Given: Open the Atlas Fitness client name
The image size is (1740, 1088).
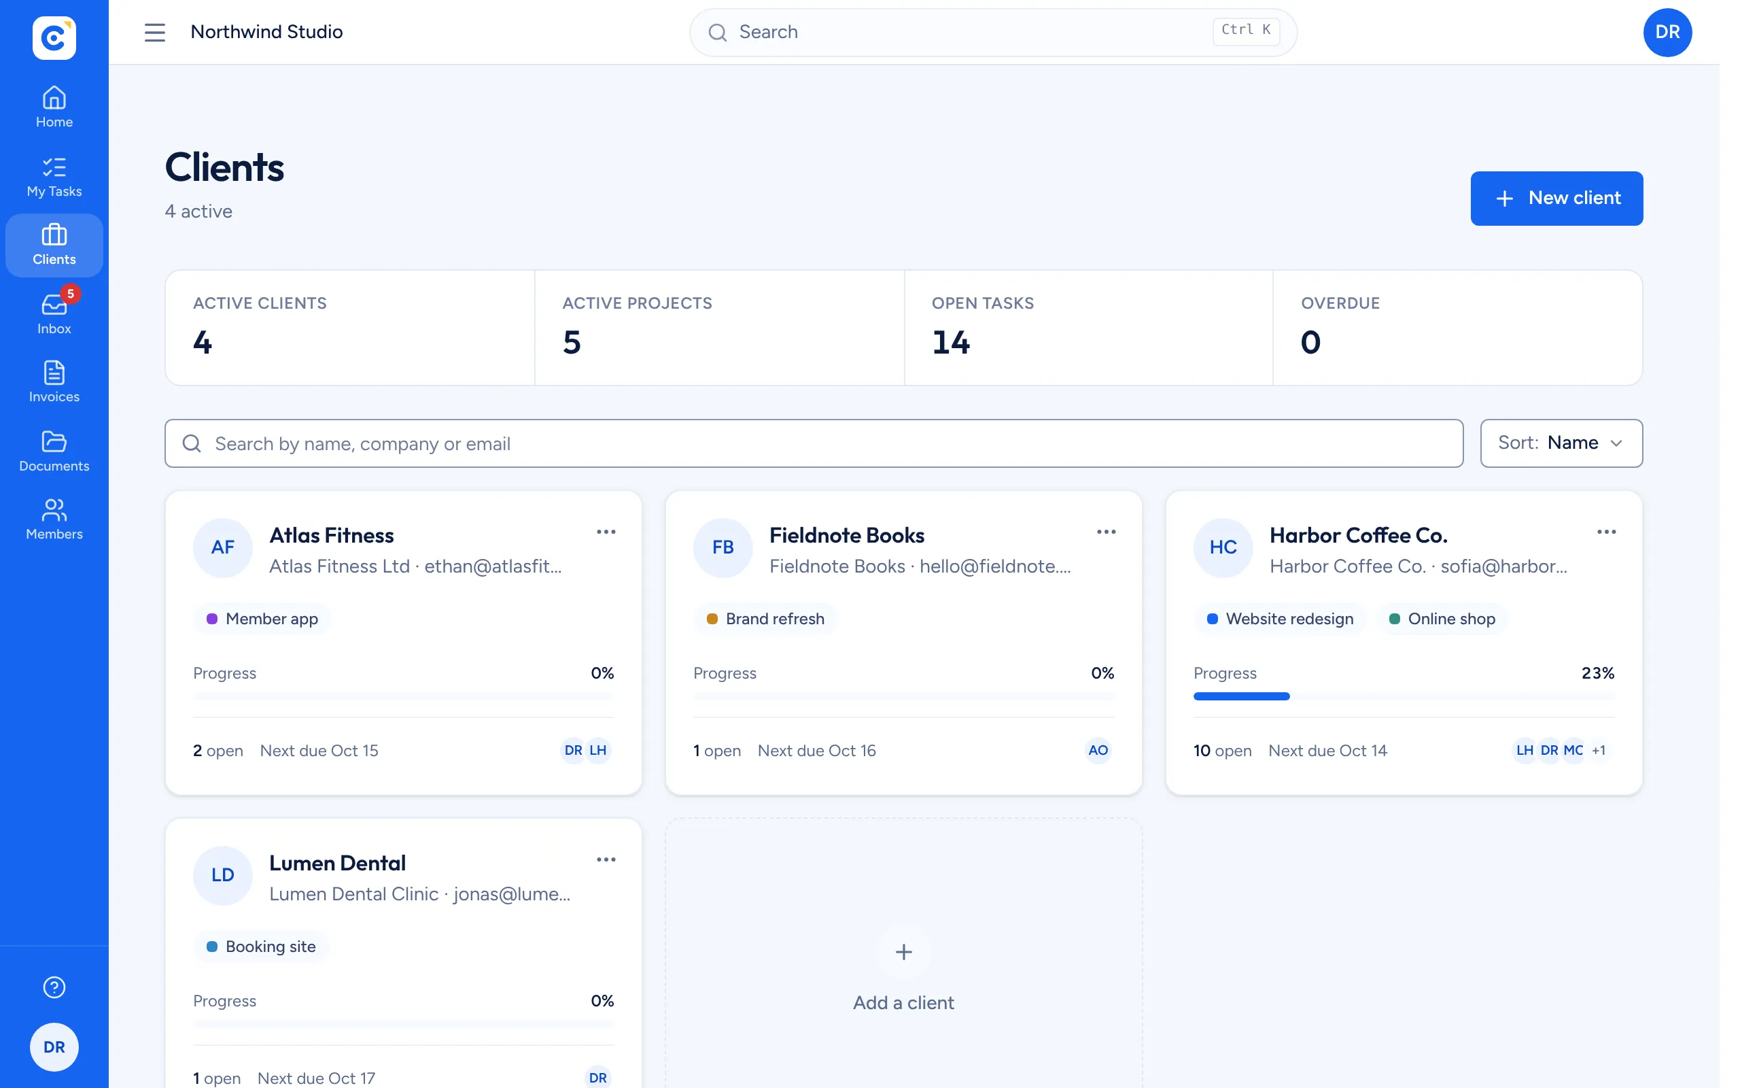Looking at the screenshot, I should [x=332, y=535].
